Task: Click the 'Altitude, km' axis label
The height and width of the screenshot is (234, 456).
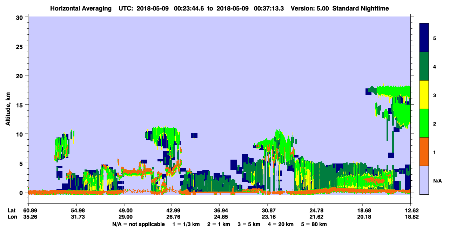Action: coord(8,110)
